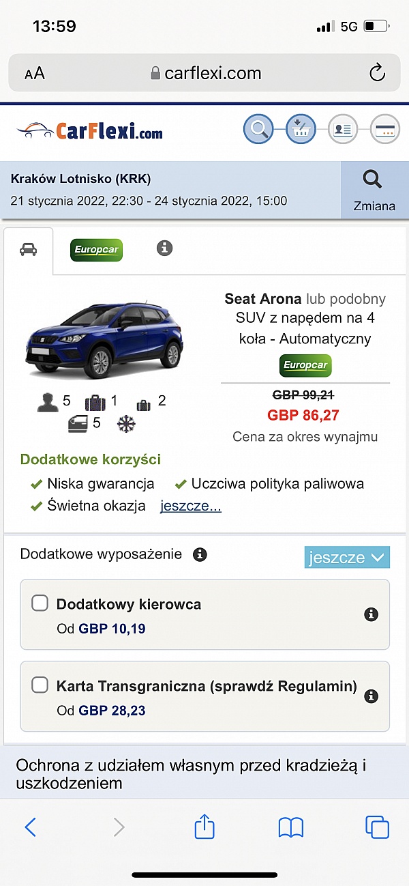The image size is (409, 886).
Task: Open Safari share sheet icon
Action: coord(204,827)
